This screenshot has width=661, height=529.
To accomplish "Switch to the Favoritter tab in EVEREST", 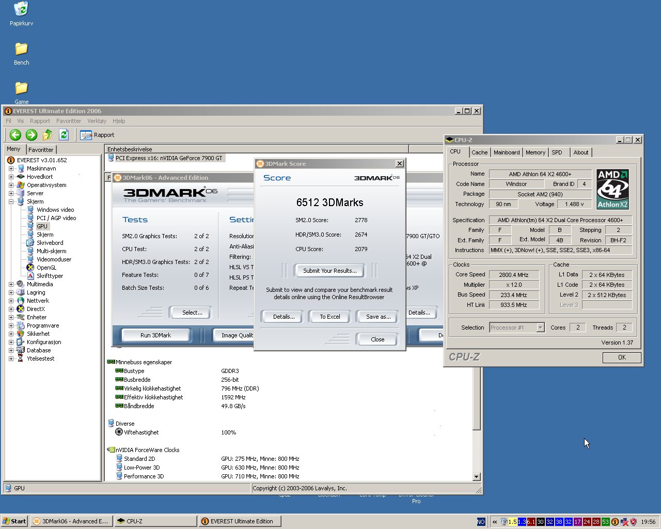I will click(x=41, y=149).
